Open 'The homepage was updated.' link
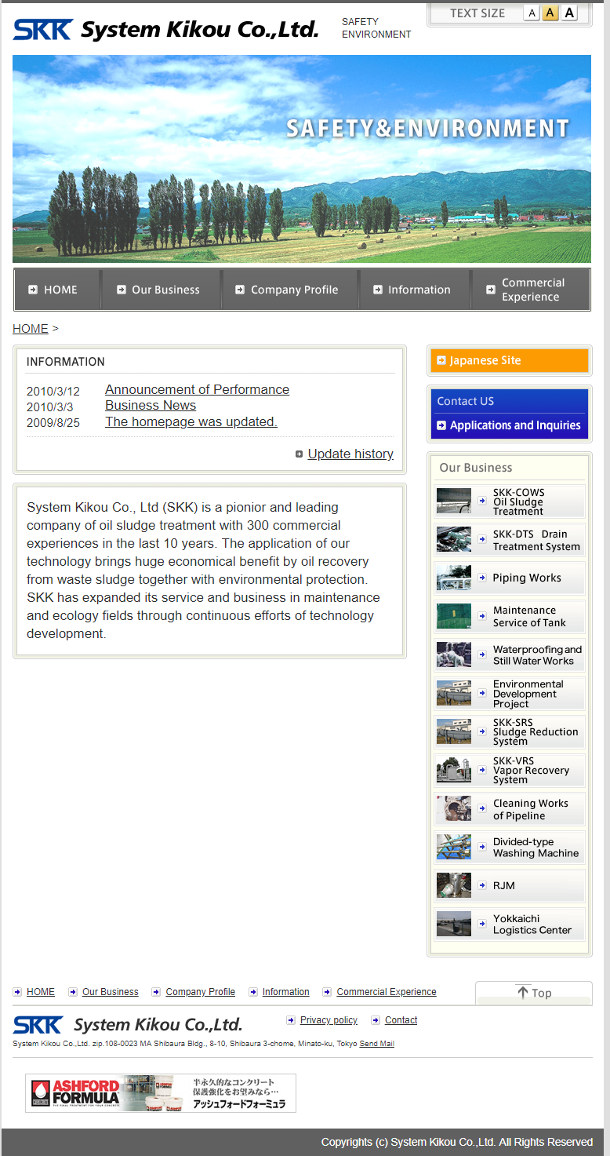Image resolution: width=610 pixels, height=1156 pixels. click(x=191, y=421)
